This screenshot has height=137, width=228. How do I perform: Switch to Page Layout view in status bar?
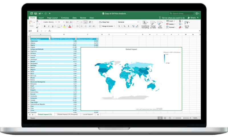point(165,118)
